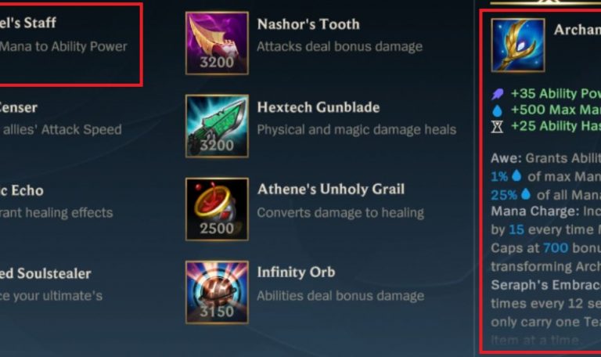
Task: Click the Max Mana droplet stat icon
Action: [x=497, y=110]
